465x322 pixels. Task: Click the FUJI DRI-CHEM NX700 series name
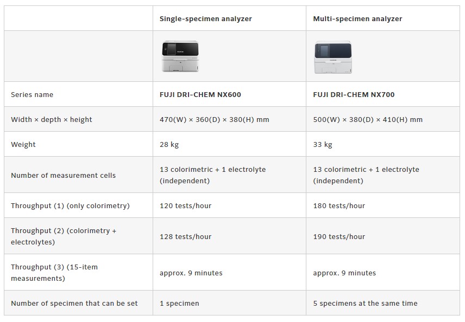point(354,95)
